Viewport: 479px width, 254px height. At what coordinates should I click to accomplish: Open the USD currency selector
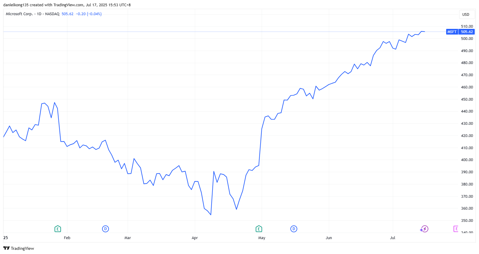tap(466, 14)
